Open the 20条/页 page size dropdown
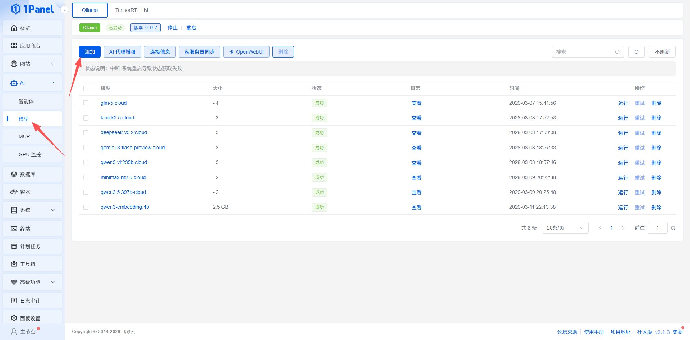The height and width of the screenshot is (340, 690). tap(565, 228)
